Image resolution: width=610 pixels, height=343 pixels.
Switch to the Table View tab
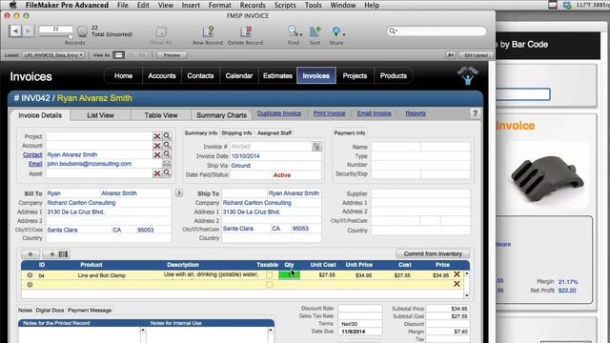pos(161,115)
